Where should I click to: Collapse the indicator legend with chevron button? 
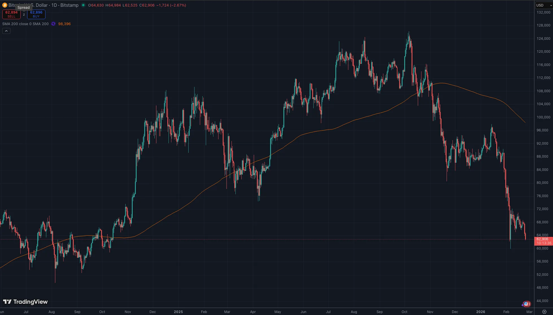coord(6,31)
